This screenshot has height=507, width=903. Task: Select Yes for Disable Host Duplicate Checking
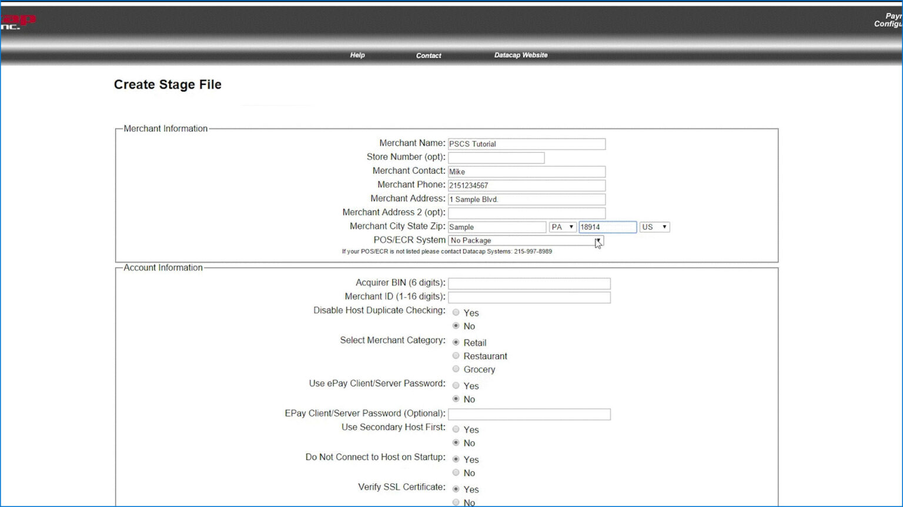point(456,312)
